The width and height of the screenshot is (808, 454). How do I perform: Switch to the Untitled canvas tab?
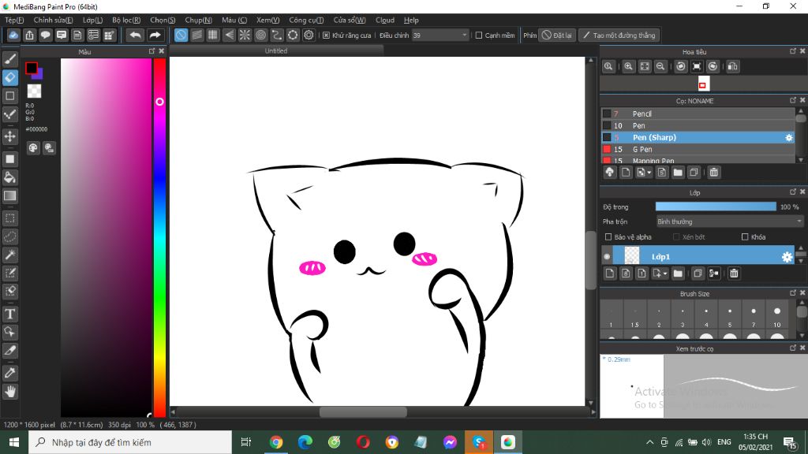(276, 51)
